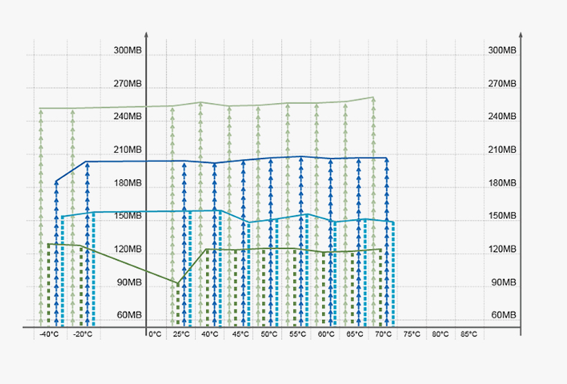Select the -20°C temperature axis label
This screenshot has height=384, width=567.
click(83, 334)
